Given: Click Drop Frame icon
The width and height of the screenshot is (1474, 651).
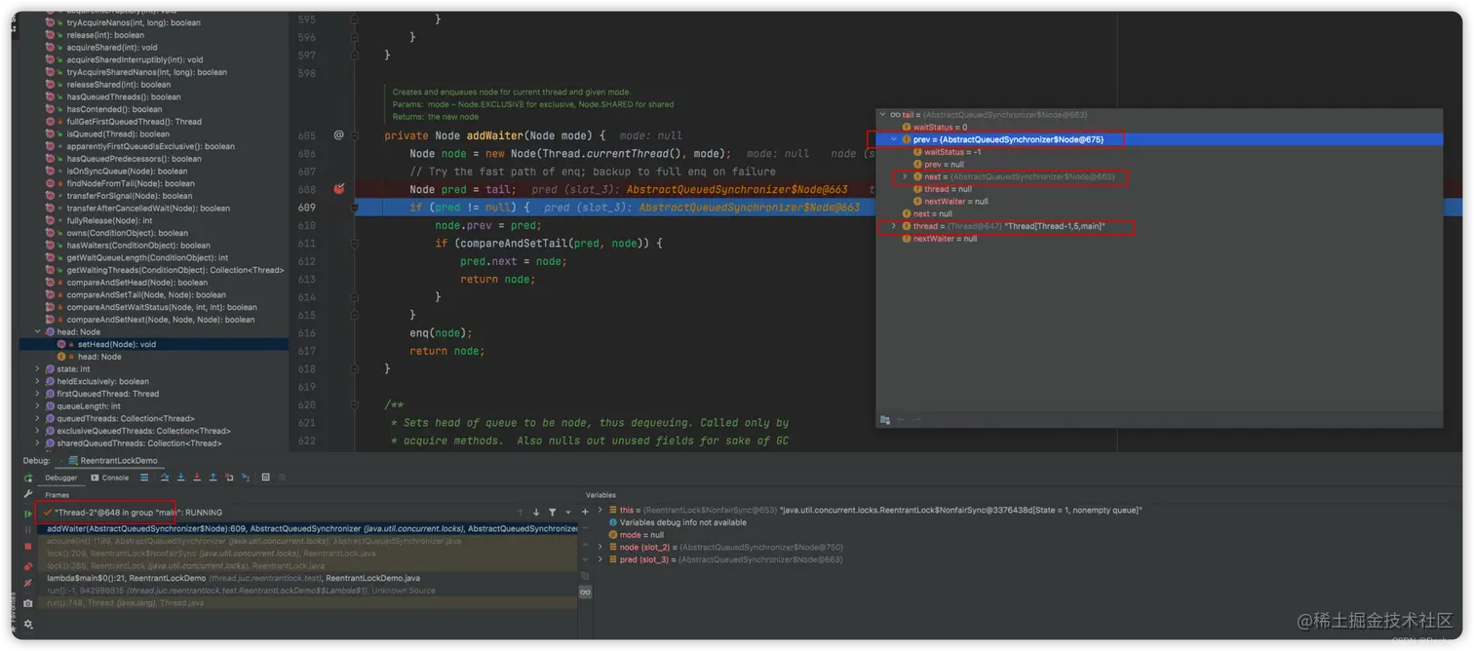Looking at the screenshot, I should pyautogui.click(x=229, y=478).
